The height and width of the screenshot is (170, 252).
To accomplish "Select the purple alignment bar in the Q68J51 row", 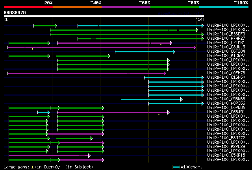I will [113, 113].
